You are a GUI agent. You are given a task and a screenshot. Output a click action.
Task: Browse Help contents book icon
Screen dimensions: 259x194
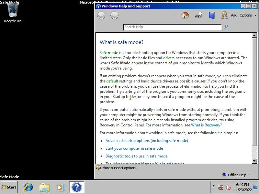[x=212, y=15]
